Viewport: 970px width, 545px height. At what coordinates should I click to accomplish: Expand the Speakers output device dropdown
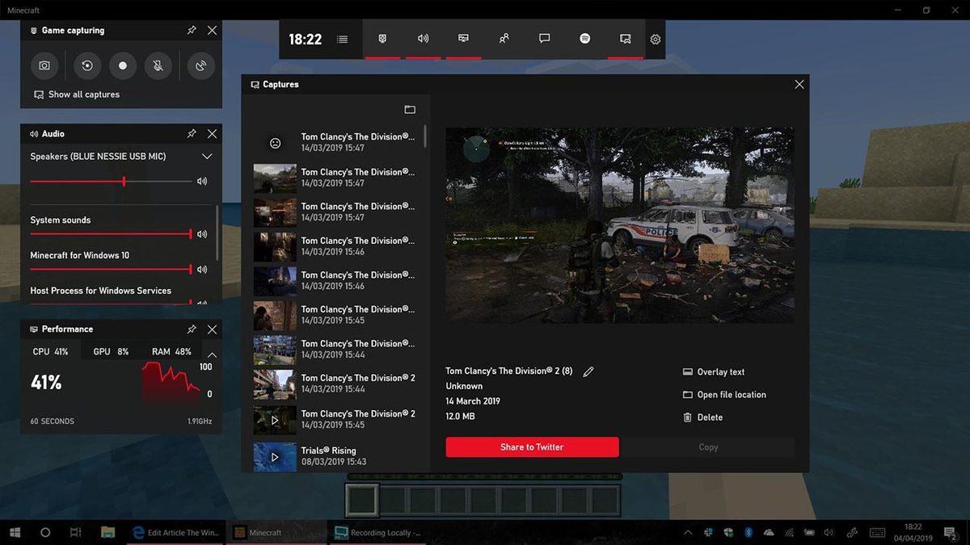coord(207,157)
